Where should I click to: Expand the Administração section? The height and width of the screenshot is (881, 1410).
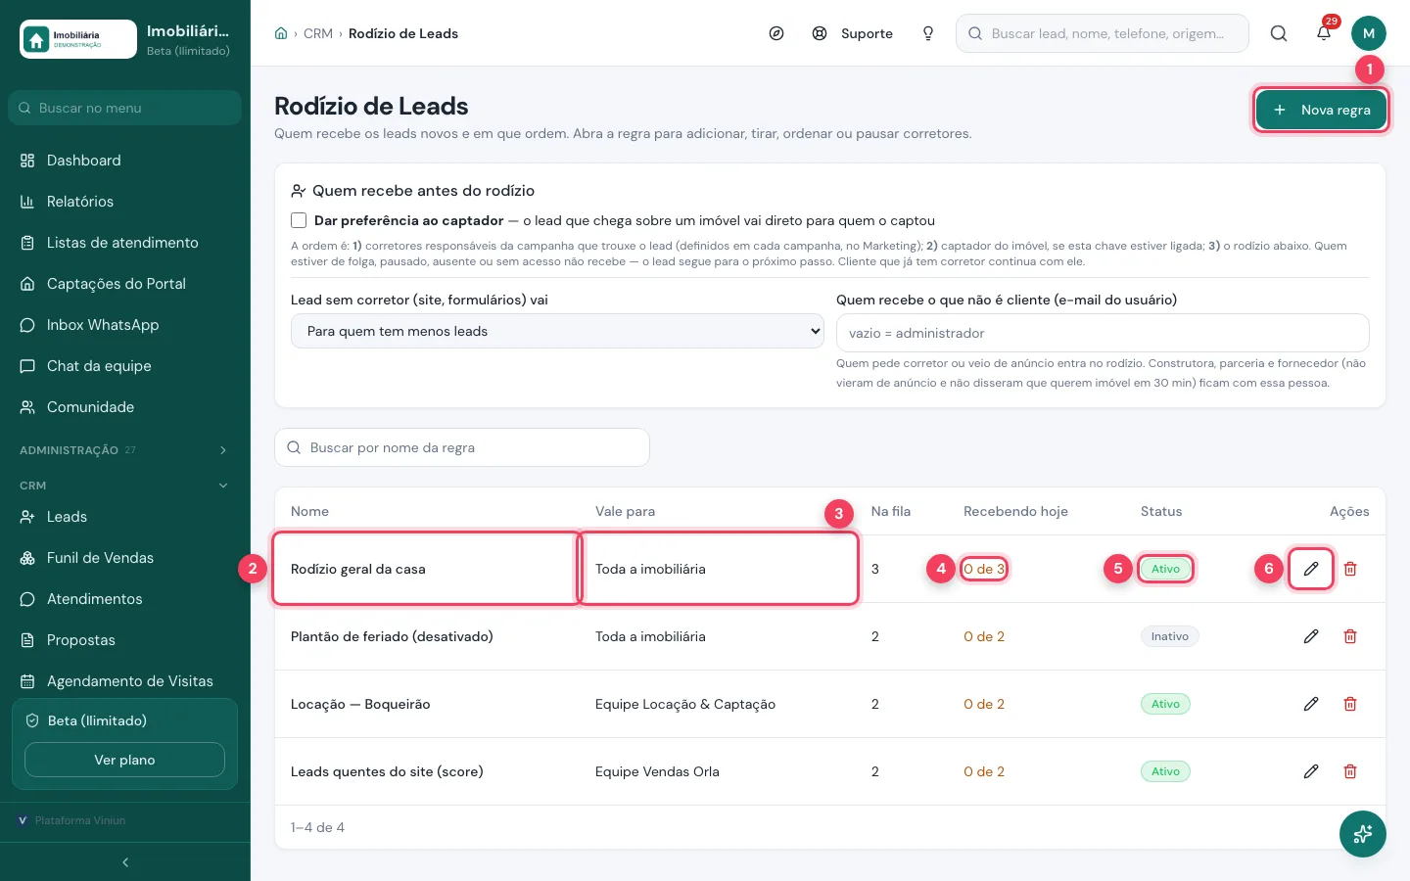(x=125, y=450)
